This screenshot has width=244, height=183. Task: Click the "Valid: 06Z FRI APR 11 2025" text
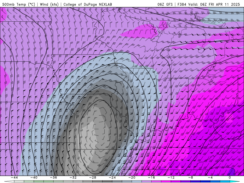[214, 4]
